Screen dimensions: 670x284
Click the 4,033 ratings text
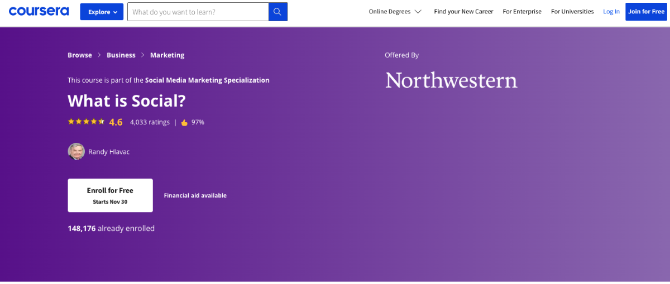tap(150, 122)
